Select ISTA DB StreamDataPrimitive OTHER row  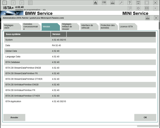click(x=80, y=79)
